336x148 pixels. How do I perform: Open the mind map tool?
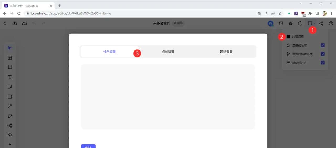click(10, 125)
